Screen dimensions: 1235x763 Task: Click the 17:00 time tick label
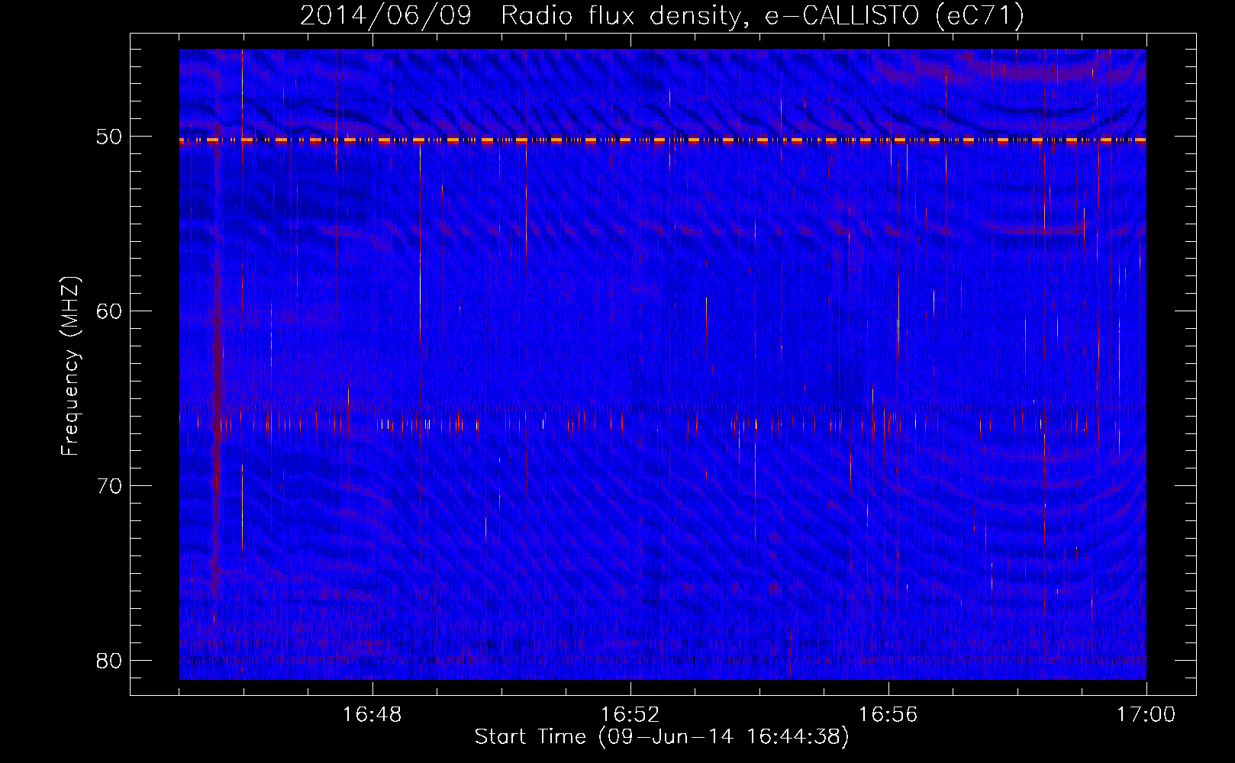pos(1146,715)
